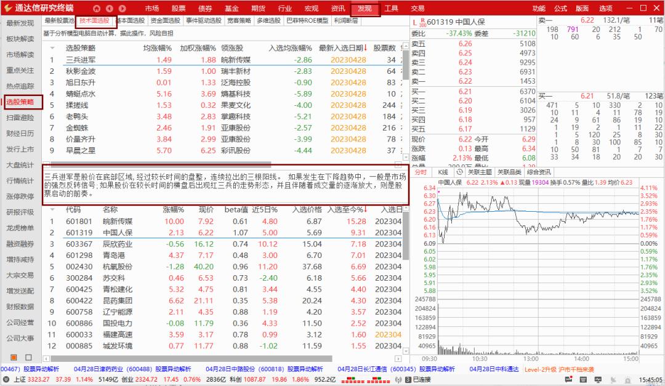Open the 交易 menu
665x386 pixels.
pyautogui.click(x=417, y=8)
